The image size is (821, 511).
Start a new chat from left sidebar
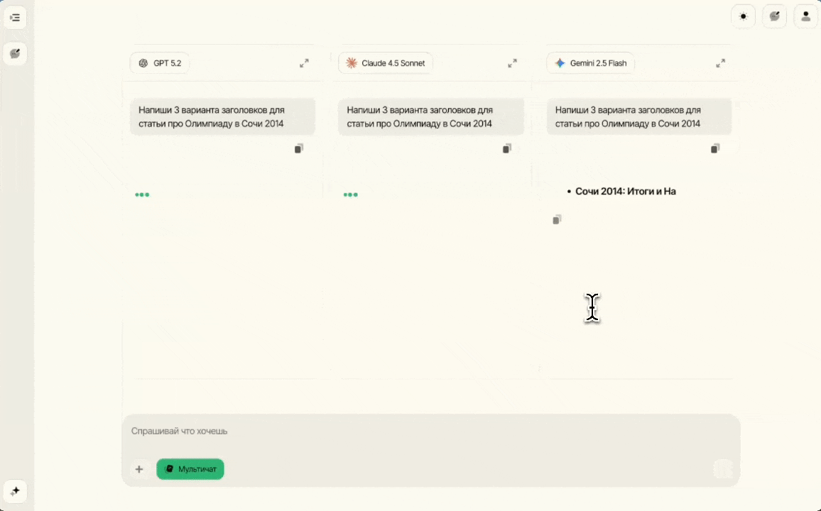[x=15, y=53]
